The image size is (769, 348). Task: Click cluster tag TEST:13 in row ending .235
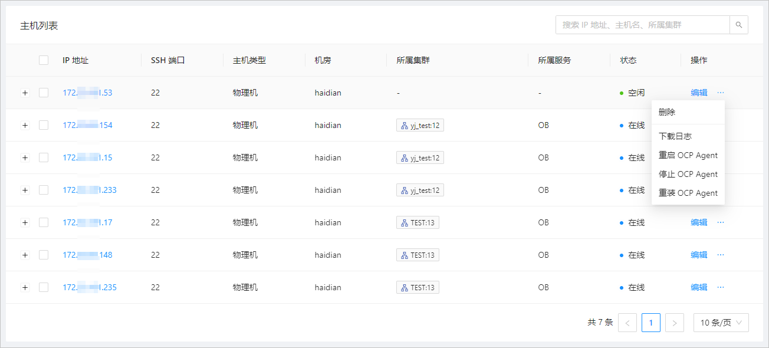pos(418,287)
